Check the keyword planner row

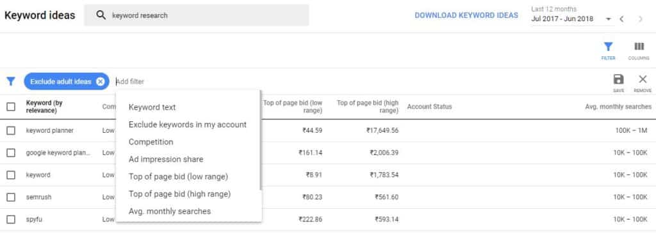click(x=11, y=130)
